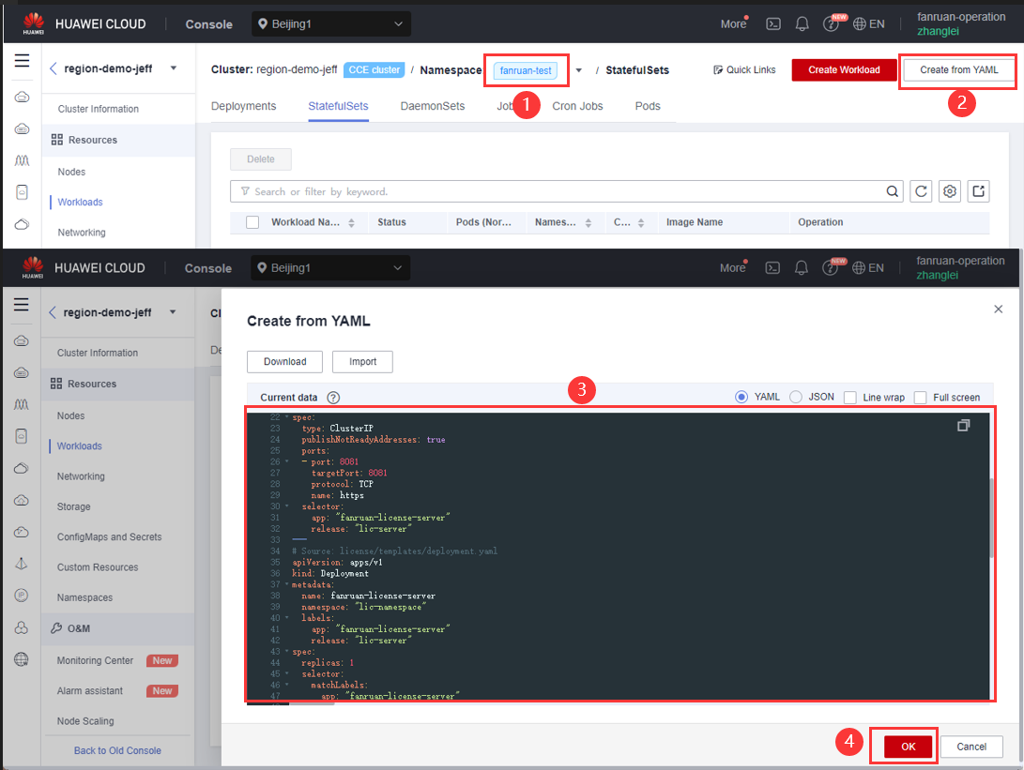Viewport: 1024px width, 770px height.
Task: Sort by Workload Name column arrows
Action: click(x=351, y=222)
